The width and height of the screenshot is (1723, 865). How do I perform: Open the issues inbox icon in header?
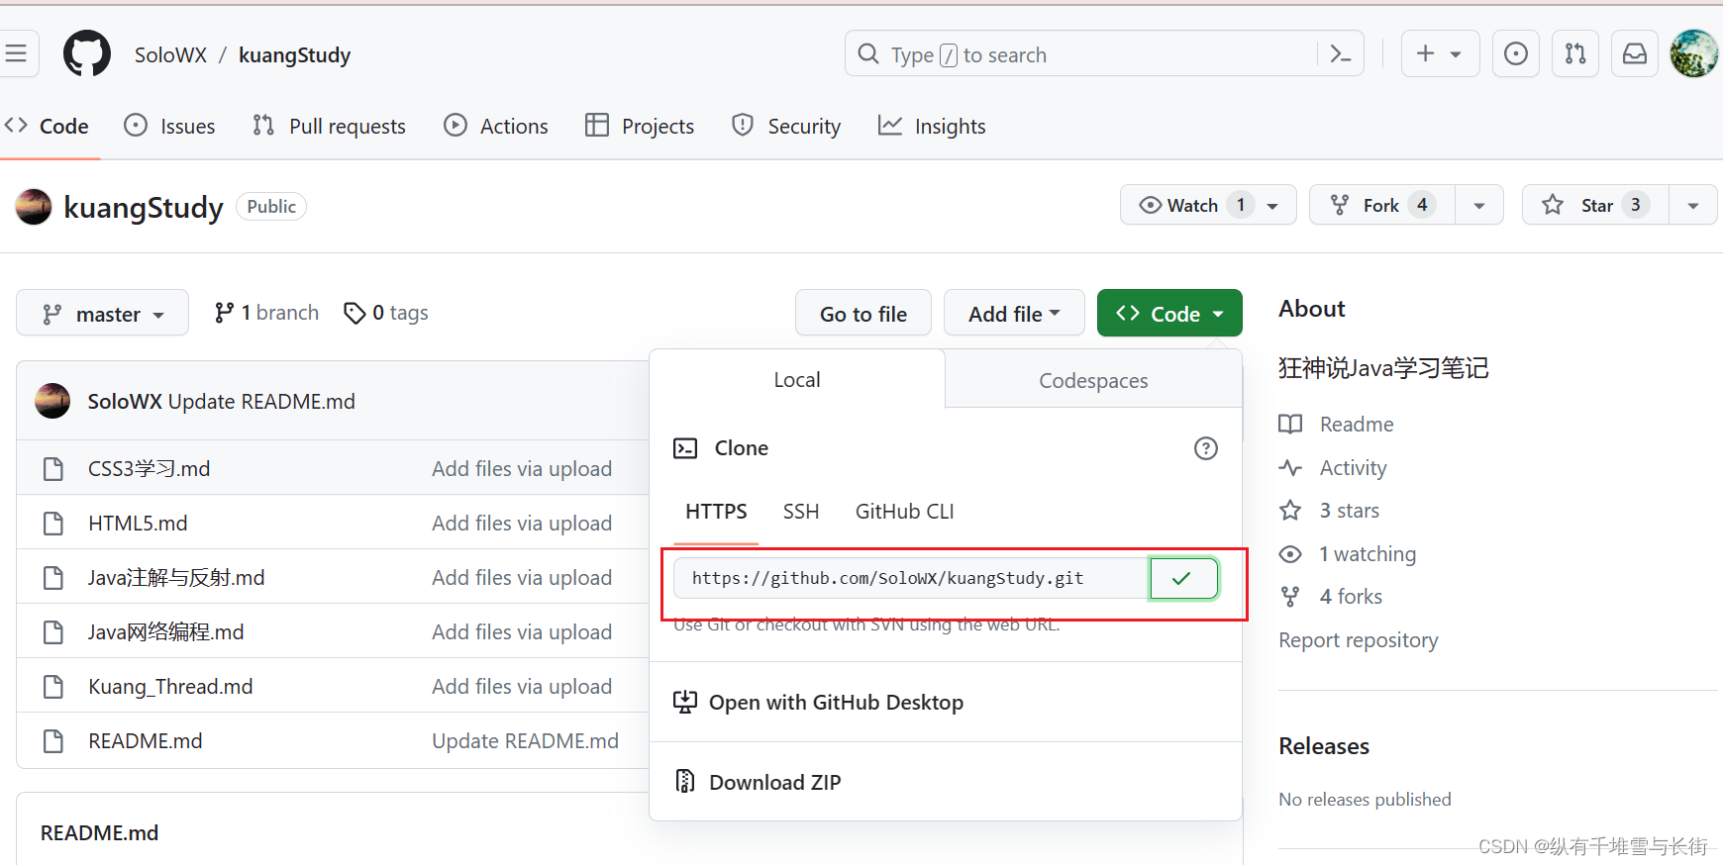point(1515,53)
